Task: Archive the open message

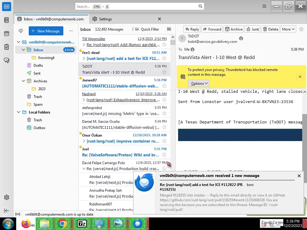Action: tap(234, 29)
